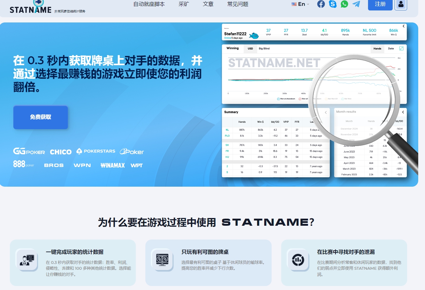Click the WPN logo

(x=82, y=165)
